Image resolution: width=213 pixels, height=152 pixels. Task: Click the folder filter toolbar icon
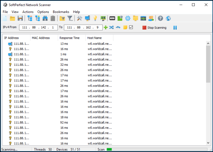62,18
